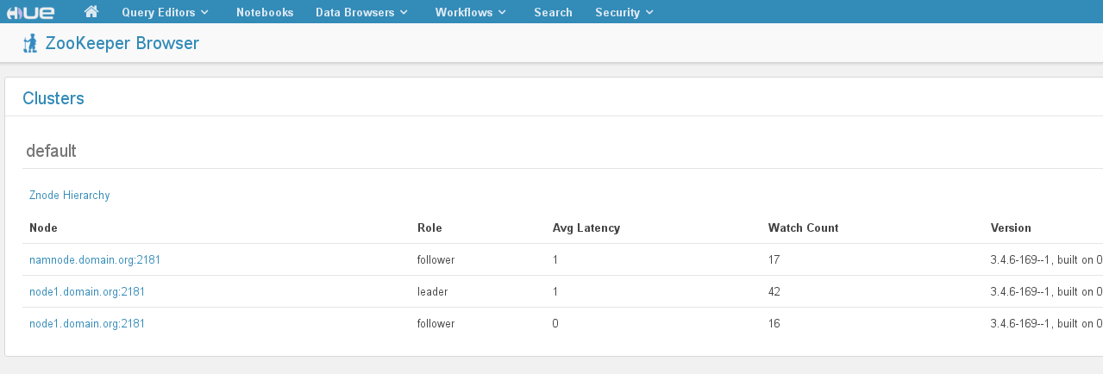This screenshot has height=374, width=1103.
Task: Click the ZooKeeper Browser app icon
Action: (30, 44)
